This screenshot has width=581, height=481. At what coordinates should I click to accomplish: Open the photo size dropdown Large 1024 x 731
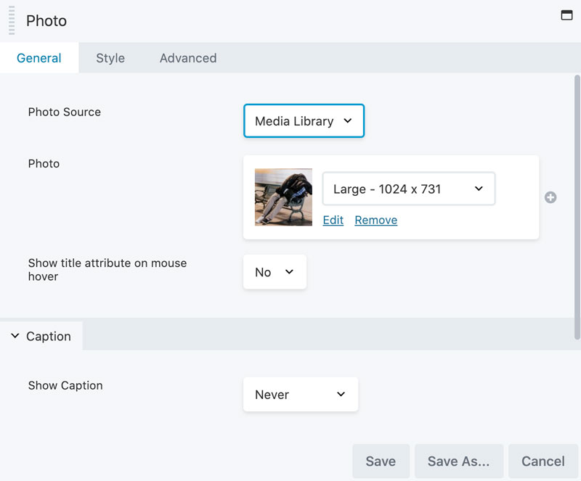pyautogui.click(x=408, y=189)
